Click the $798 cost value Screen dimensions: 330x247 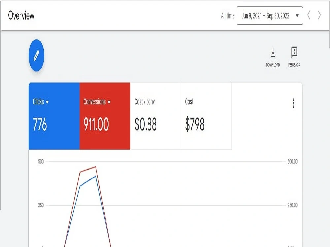tap(195, 124)
